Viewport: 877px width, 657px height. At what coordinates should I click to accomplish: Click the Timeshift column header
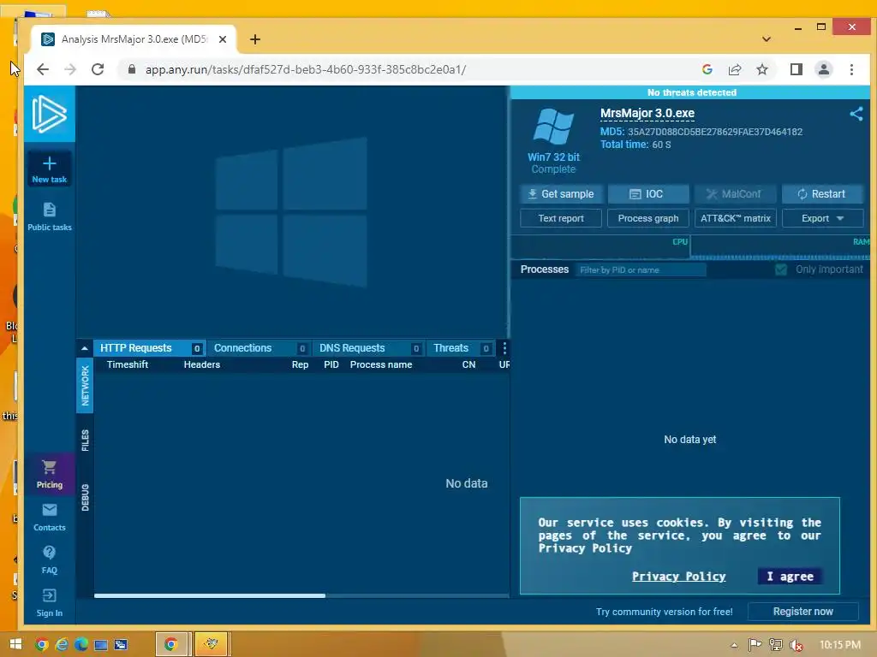click(x=128, y=364)
